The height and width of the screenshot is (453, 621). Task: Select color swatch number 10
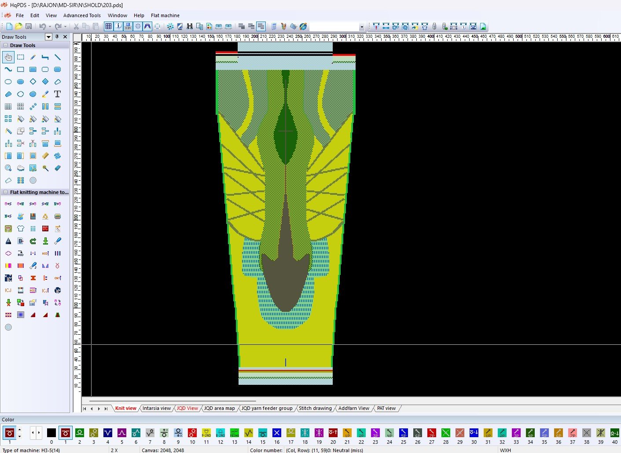click(192, 433)
